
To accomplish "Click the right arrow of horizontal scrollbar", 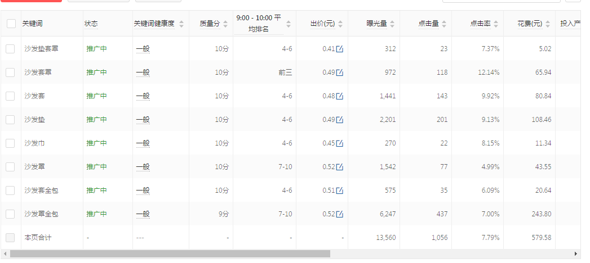I will 576,254.
